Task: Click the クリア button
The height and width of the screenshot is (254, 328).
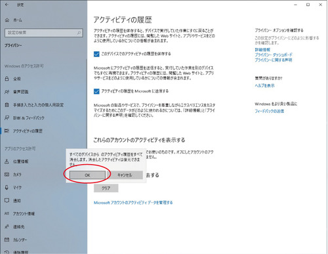Action: [x=106, y=188]
